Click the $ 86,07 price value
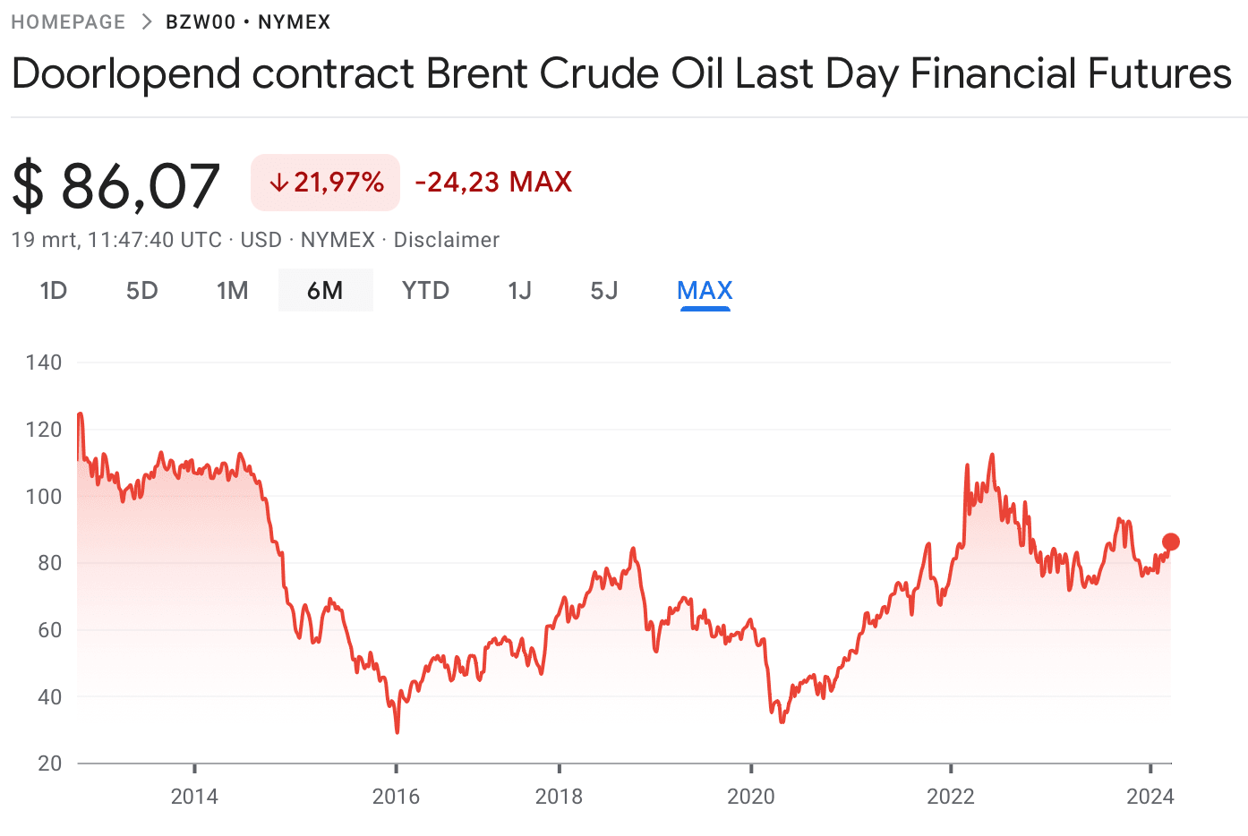The image size is (1248, 836). (x=116, y=186)
